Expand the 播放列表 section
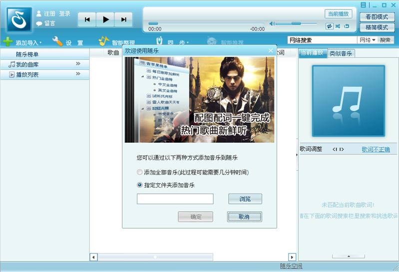 (78, 74)
